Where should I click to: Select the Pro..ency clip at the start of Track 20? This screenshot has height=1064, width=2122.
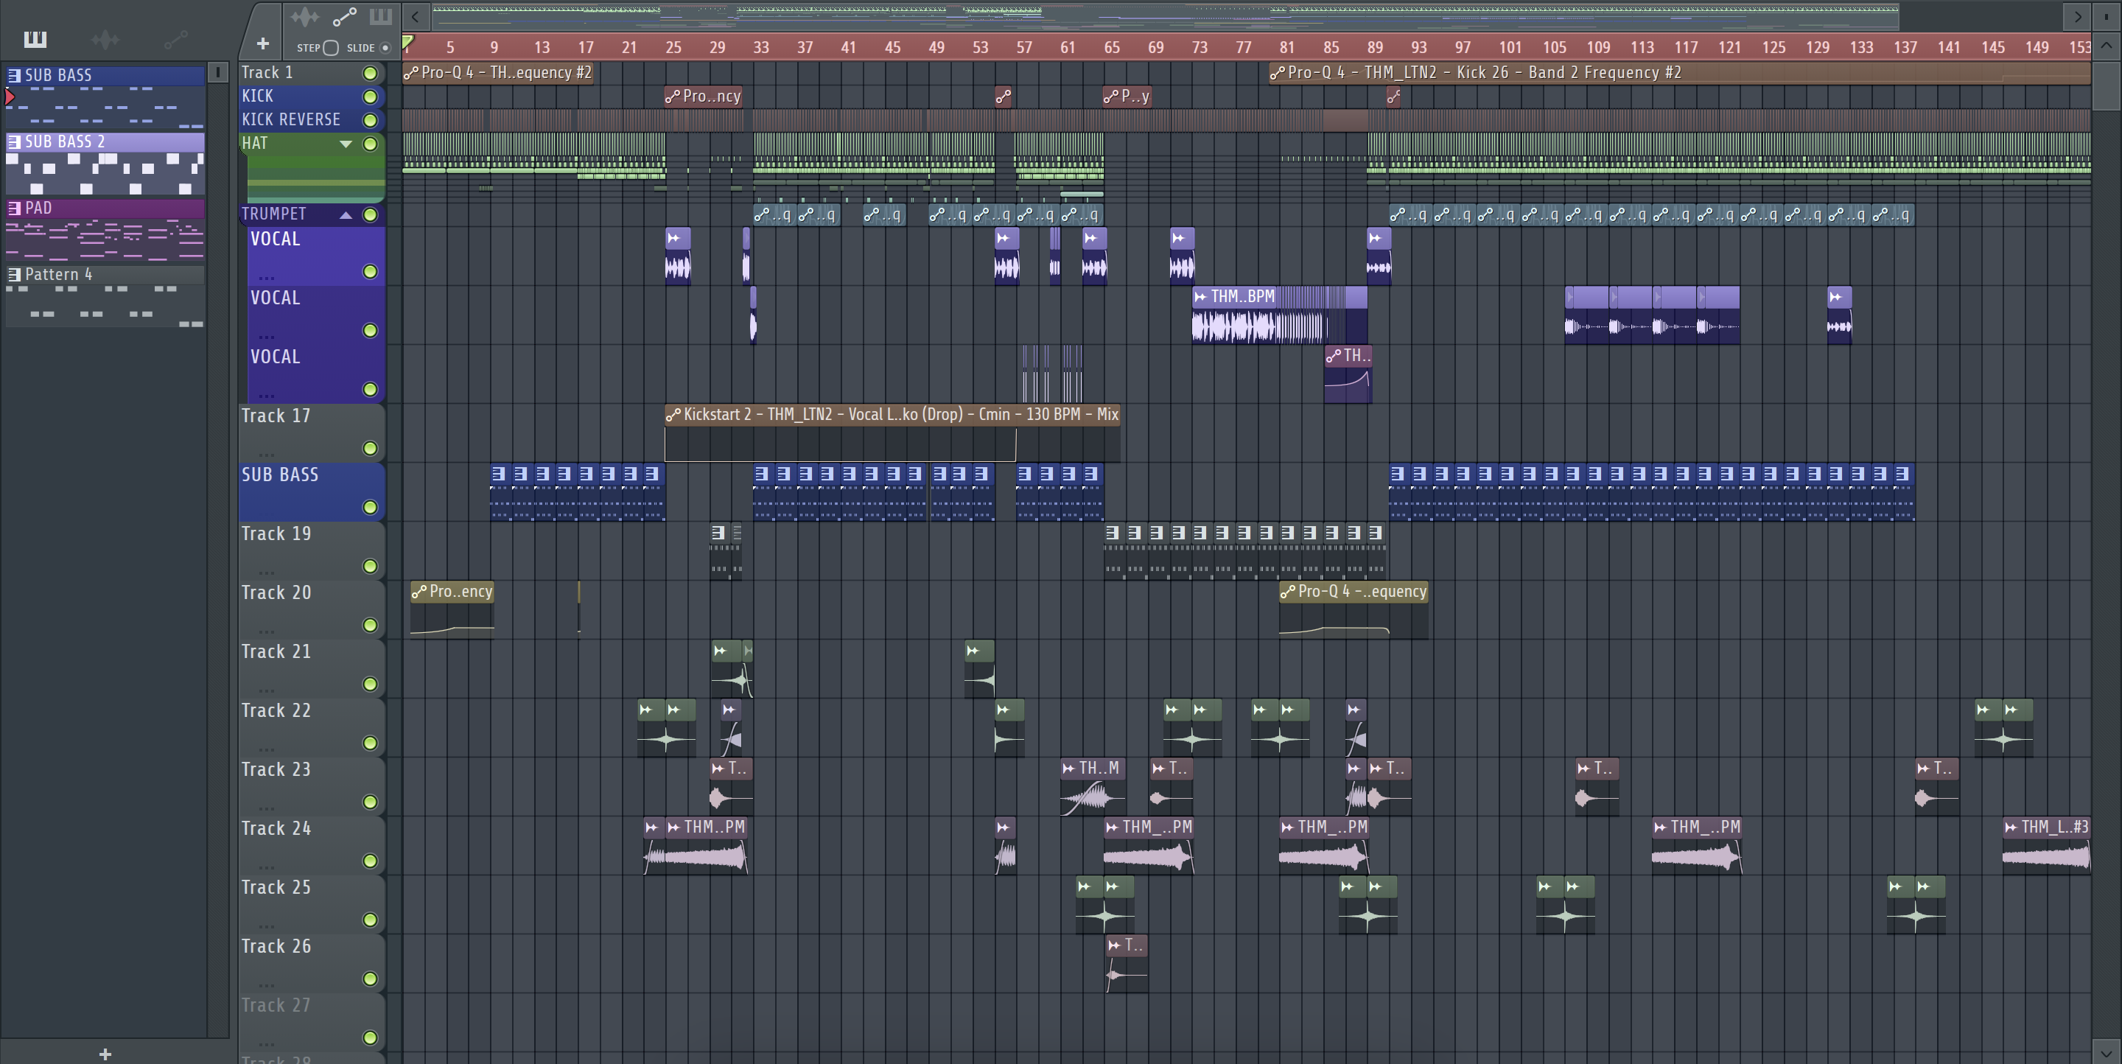pyautogui.click(x=452, y=610)
